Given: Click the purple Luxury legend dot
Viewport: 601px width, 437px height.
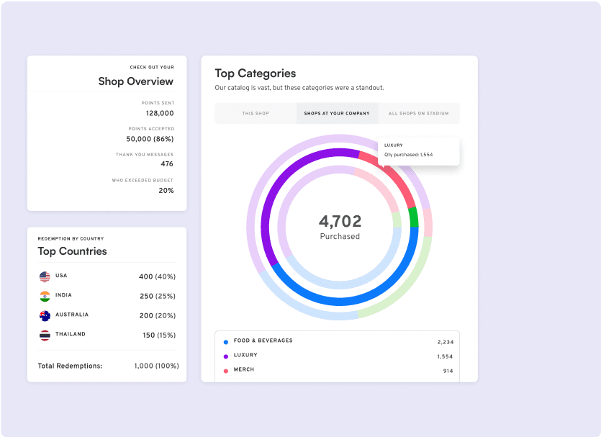Looking at the screenshot, I should tap(225, 355).
